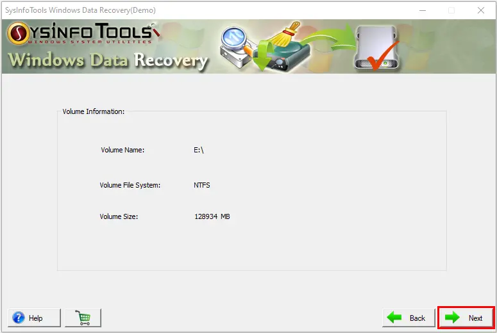Screen dimensions: 497x333
Task: Click the Volume Information: group heading
Action: (x=93, y=111)
